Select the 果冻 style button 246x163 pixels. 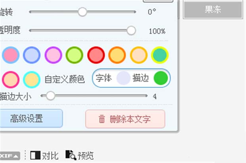(x=213, y=10)
